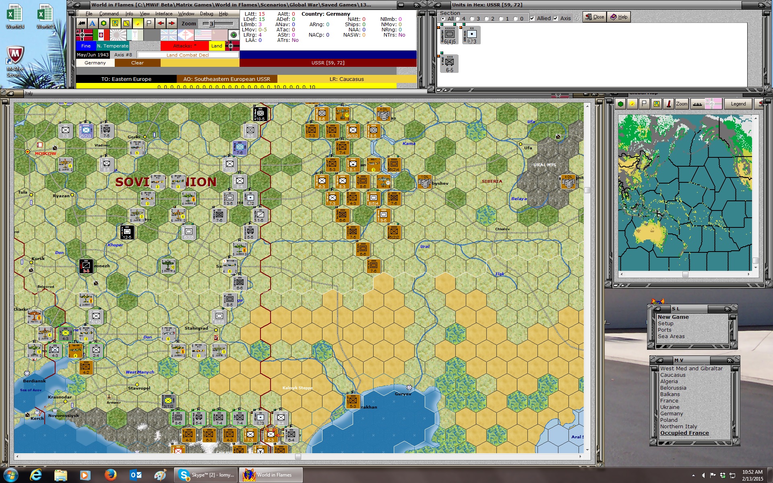Open Help in Units in Hex window
Viewport: 773px width, 483px height.
[x=619, y=17]
